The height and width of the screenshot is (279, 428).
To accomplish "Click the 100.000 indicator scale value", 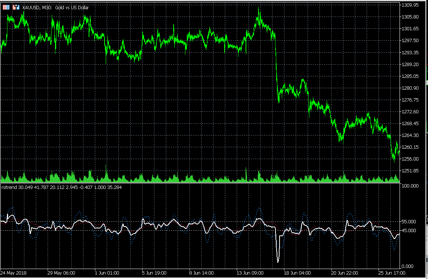I will pos(410,186).
